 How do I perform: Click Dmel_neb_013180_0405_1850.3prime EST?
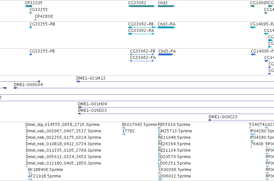pyautogui.click(x=63, y=163)
